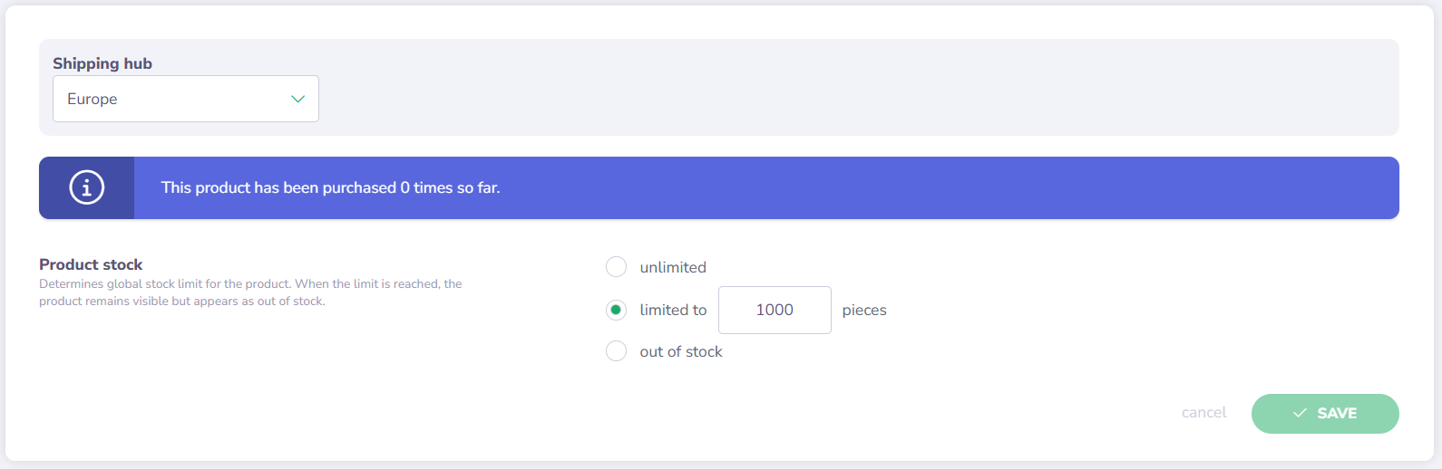Image resolution: width=1442 pixels, height=469 pixels.
Task: Click the Shipping hub label
Action: 102,63
